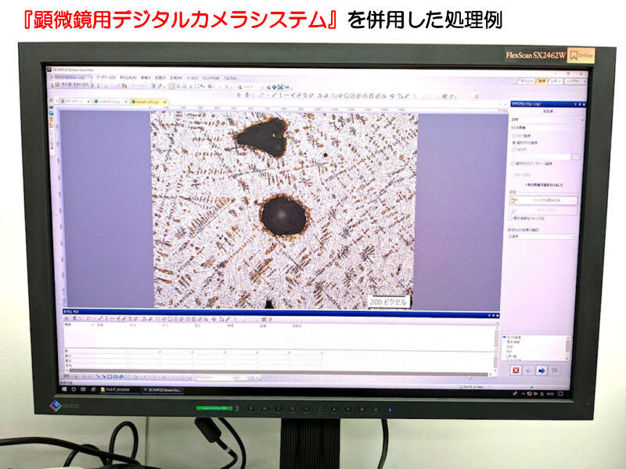Select the 選択された画像 radio button
The width and height of the screenshot is (626, 469).
point(514,142)
